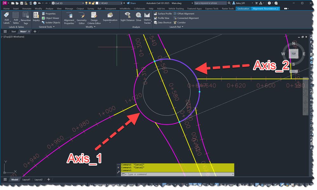317x190 pixels.
Task: Click the Add Labels tool icon
Action: click(x=6, y=15)
